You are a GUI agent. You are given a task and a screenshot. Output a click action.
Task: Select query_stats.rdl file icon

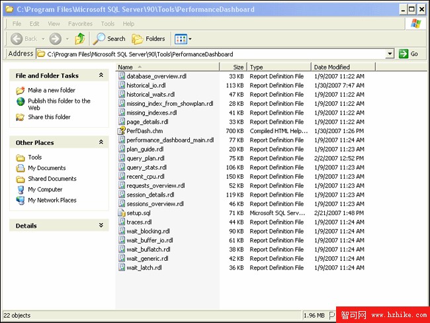pyautogui.click(x=122, y=167)
